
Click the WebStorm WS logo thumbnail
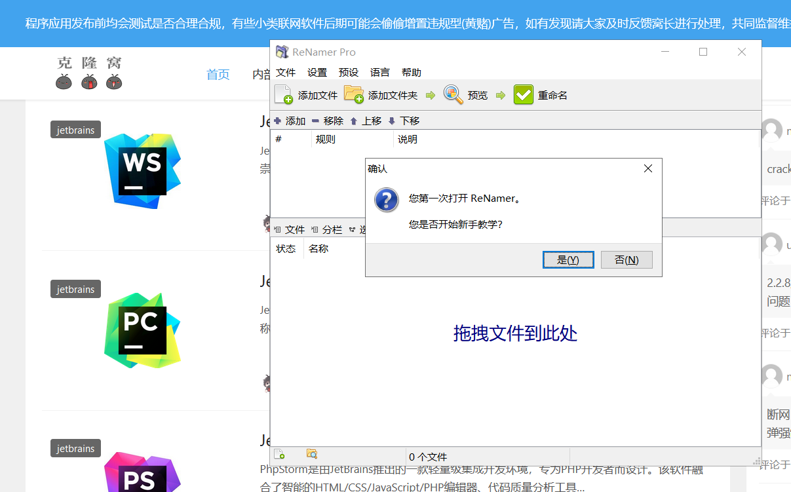[x=142, y=171]
